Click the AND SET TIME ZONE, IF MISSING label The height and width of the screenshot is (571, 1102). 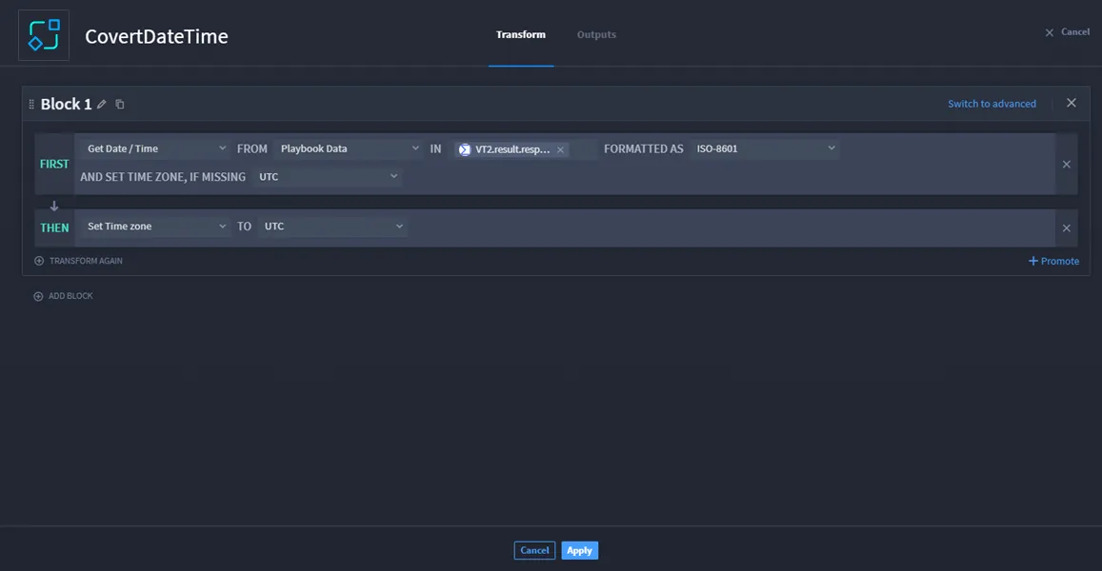click(x=163, y=177)
